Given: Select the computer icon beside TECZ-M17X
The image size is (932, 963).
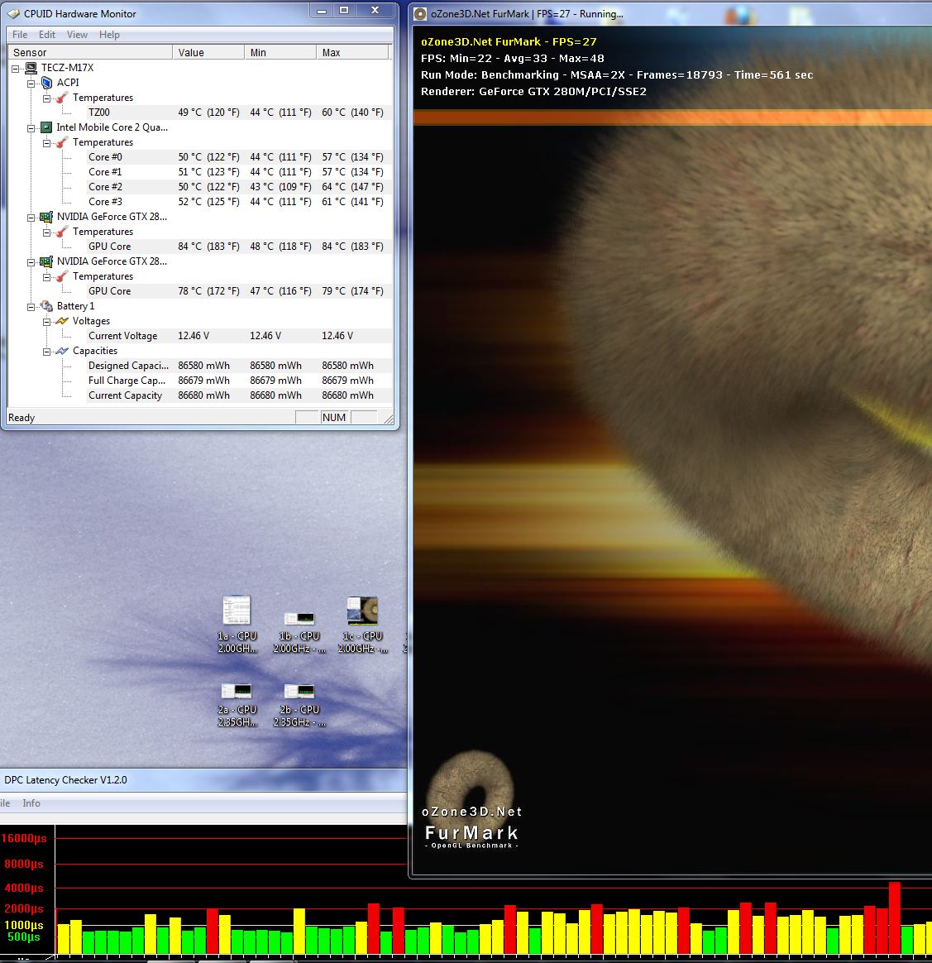Looking at the screenshot, I should [31, 68].
